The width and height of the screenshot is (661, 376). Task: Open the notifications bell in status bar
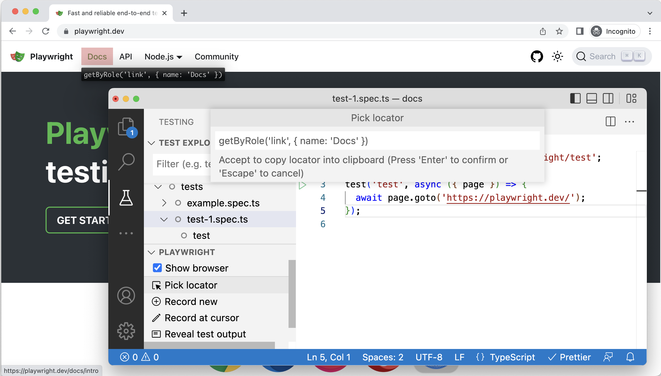point(630,357)
